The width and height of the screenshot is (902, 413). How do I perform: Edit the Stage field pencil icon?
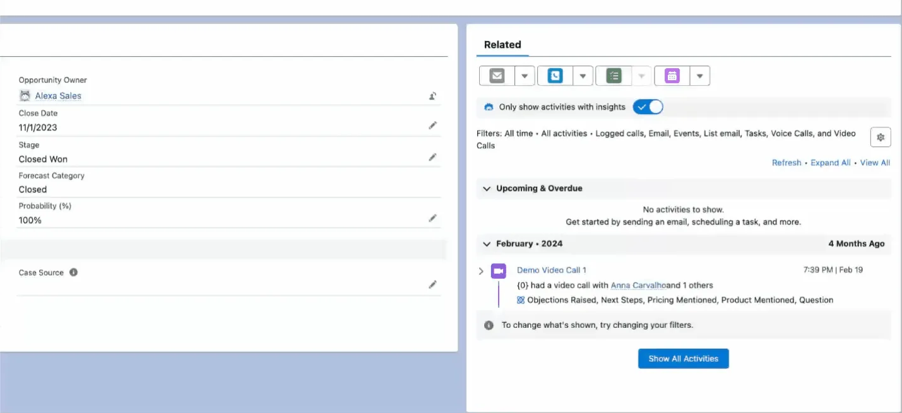(432, 157)
